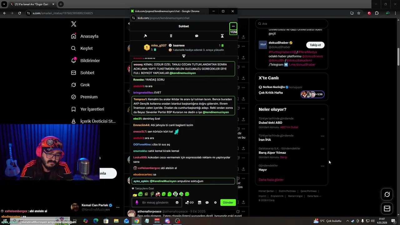Open the 'İran İHA' trending topic
Viewport: 400px width, 225px height.
(x=265, y=140)
